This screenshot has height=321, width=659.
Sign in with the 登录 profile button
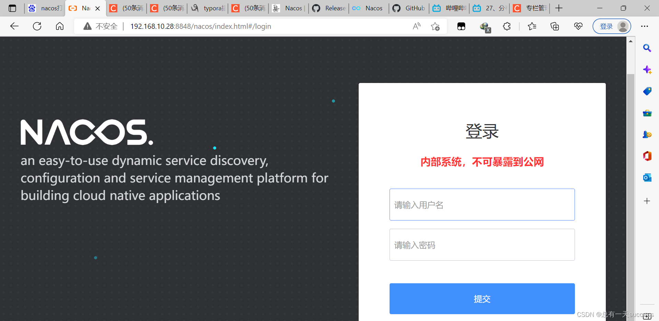click(x=612, y=26)
